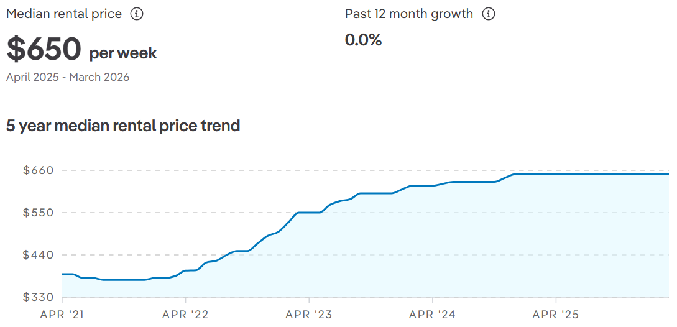Click the April 2025 - March 2026 date range

pyautogui.click(x=68, y=77)
